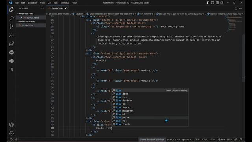This screenshot has height=142, width=252.
Task: Toggle Secondary Side Bar layout icon
Action: [x=217, y=3]
